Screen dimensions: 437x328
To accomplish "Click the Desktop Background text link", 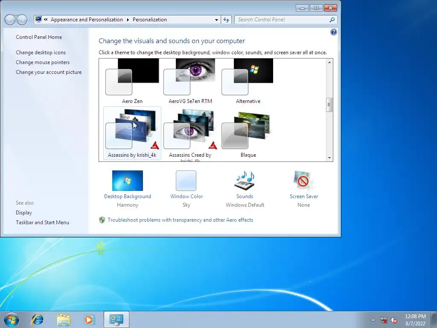I will click(x=127, y=196).
